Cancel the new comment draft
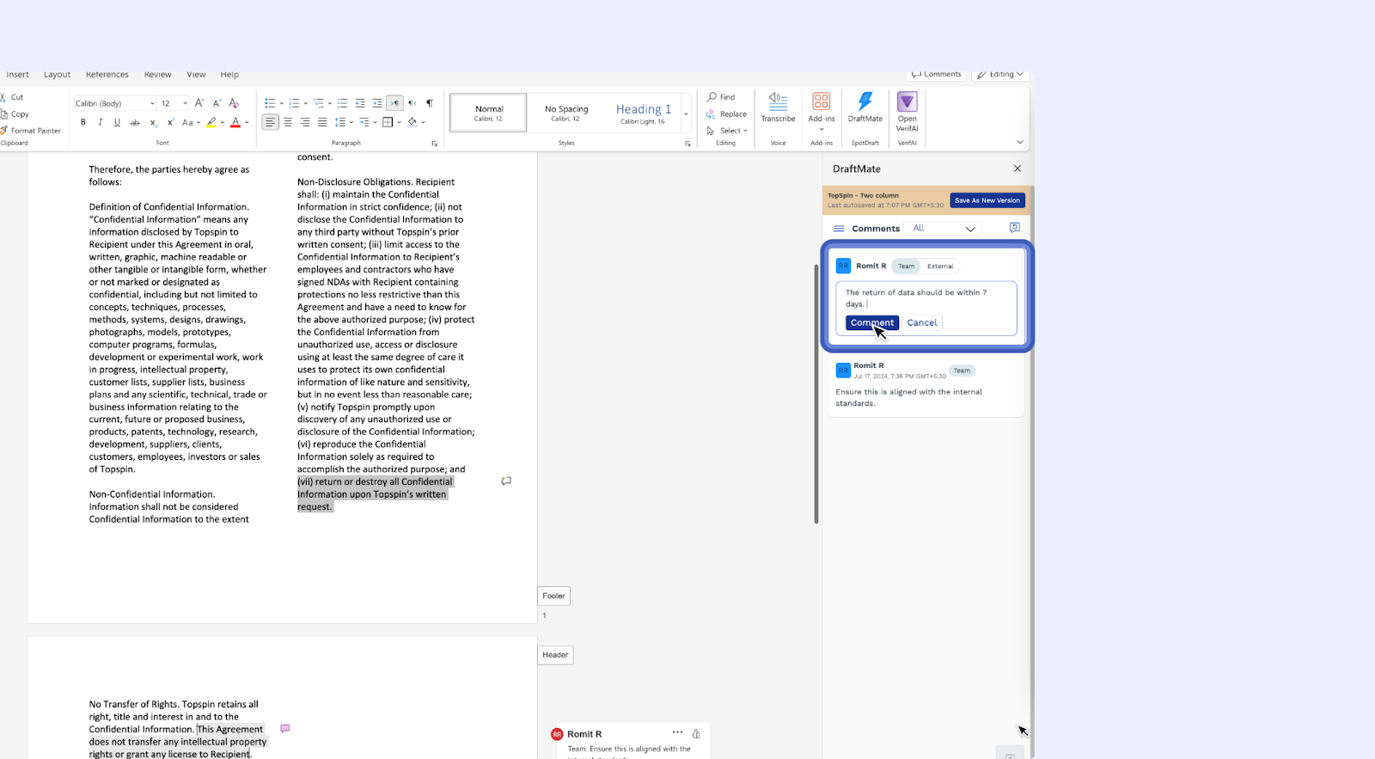This screenshot has width=1375, height=759. [922, 323]
